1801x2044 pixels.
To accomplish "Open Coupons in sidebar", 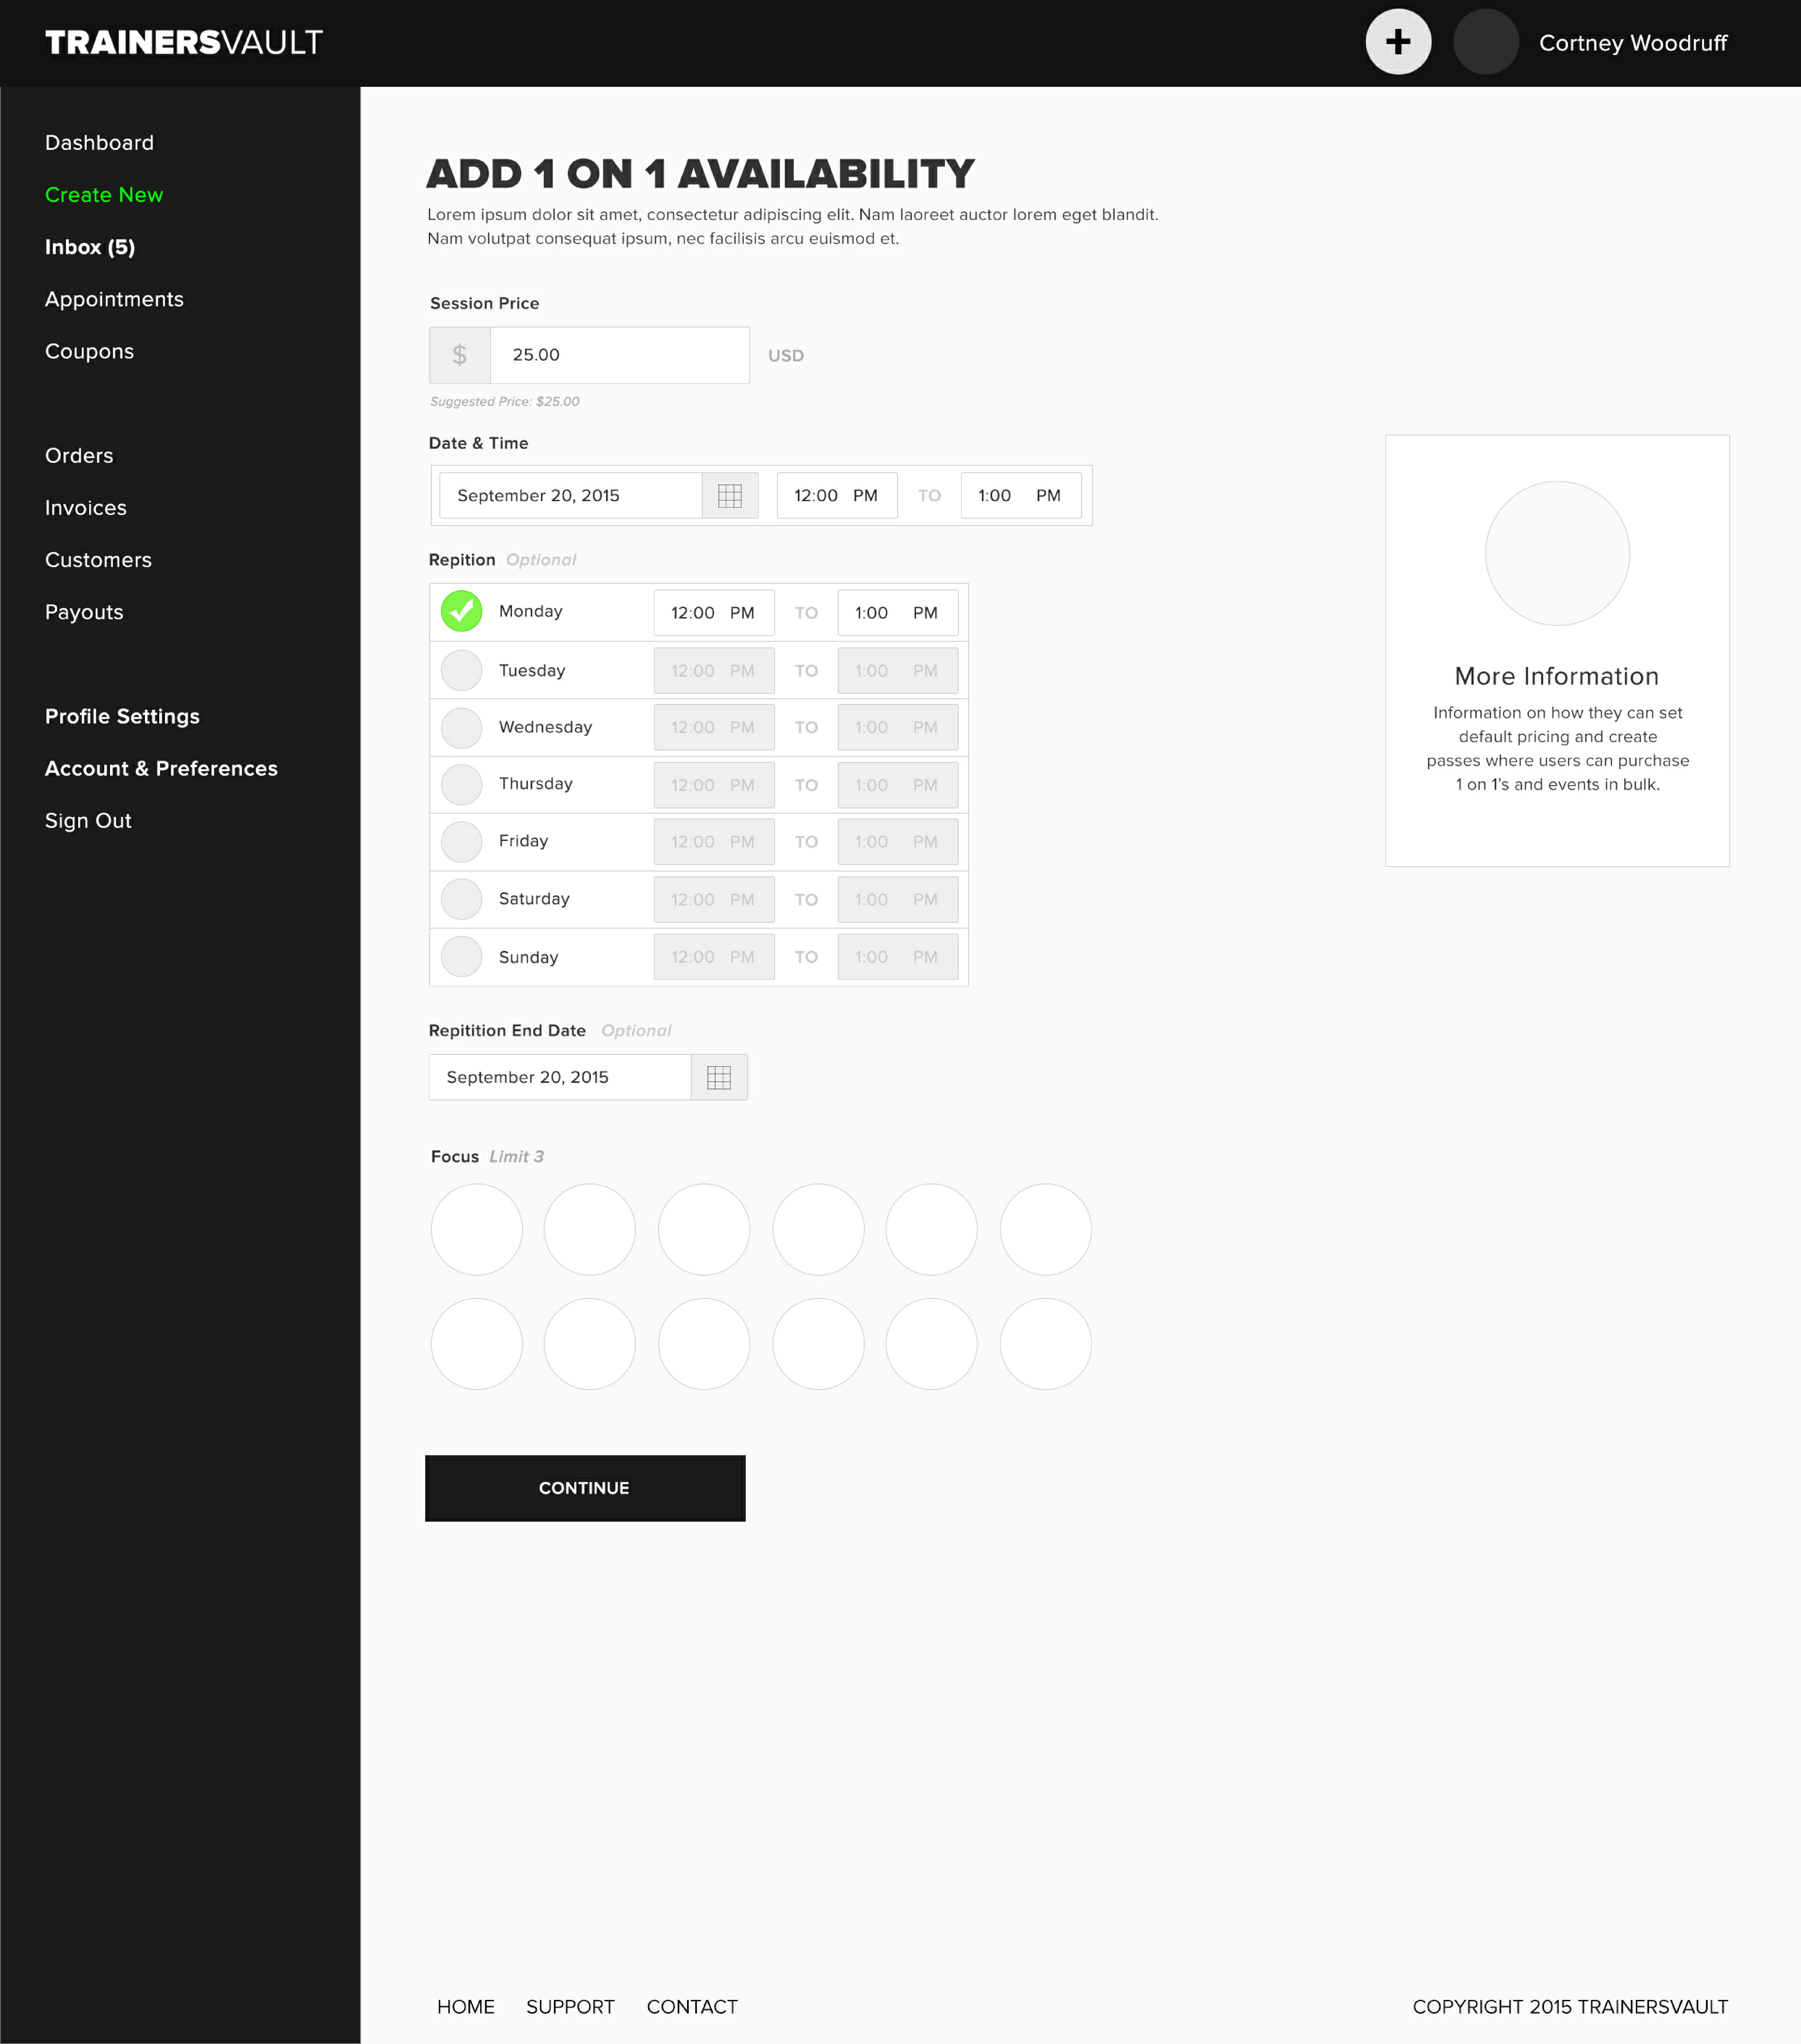I will click(x=89, y=352).
